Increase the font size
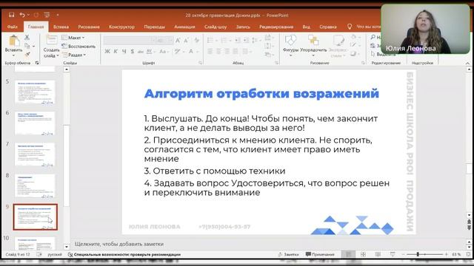This screenshot has height=266, width=474. (178, 41)
